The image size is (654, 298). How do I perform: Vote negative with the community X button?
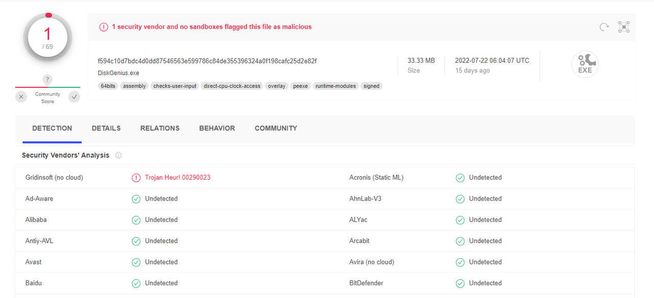tap(21, 96)
